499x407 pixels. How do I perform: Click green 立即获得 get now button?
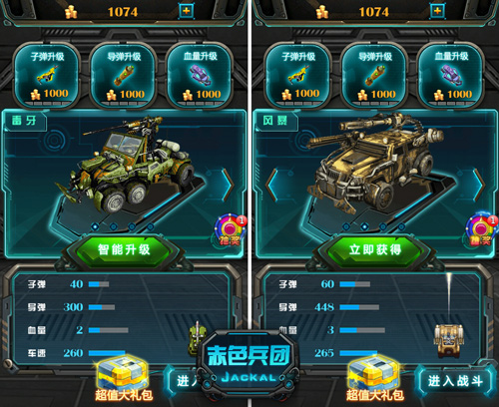(375, 249)
